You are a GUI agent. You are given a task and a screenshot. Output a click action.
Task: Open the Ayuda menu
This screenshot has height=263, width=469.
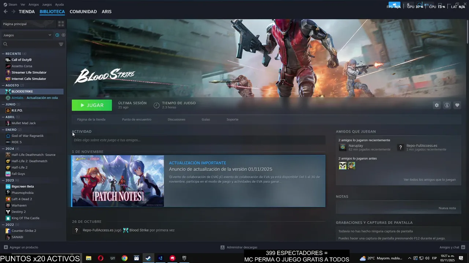click(59, 4)
